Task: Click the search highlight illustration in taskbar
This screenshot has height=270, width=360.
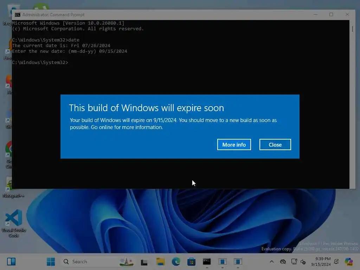Action: click(126, 262)
